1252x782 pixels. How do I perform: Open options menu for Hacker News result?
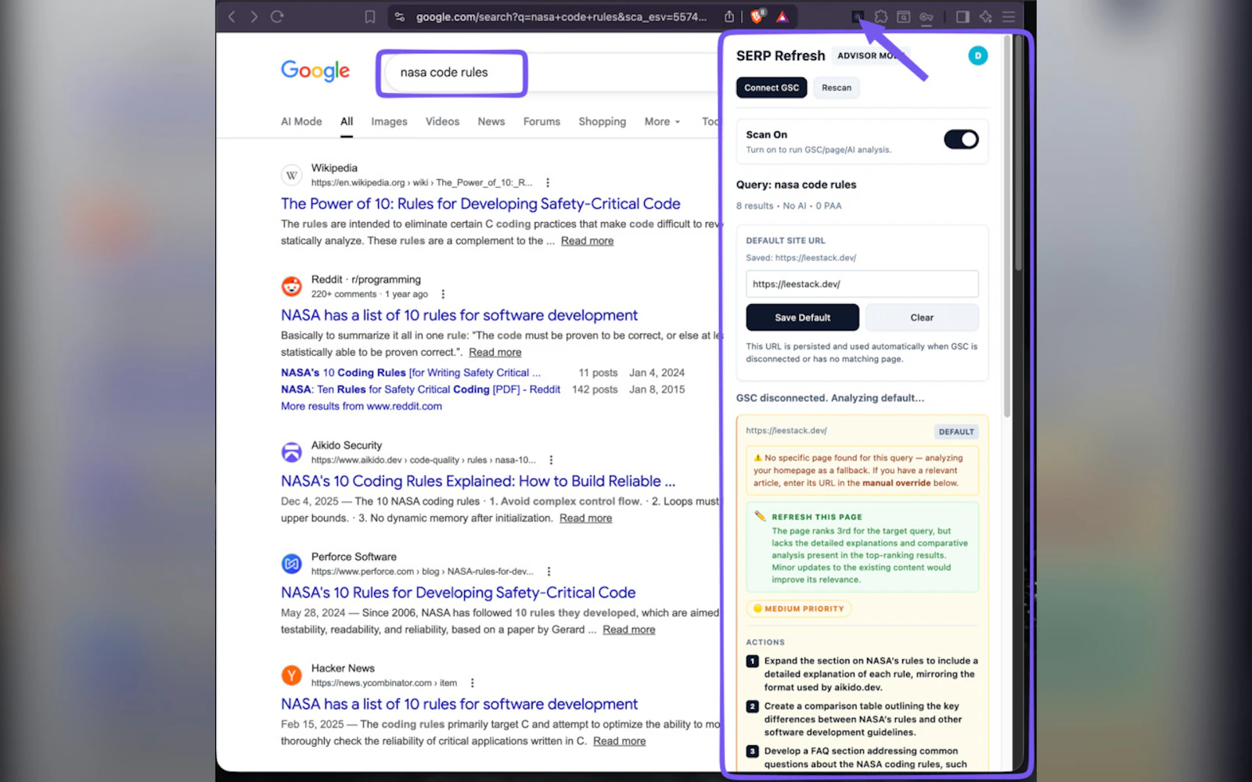click(472, 683)
